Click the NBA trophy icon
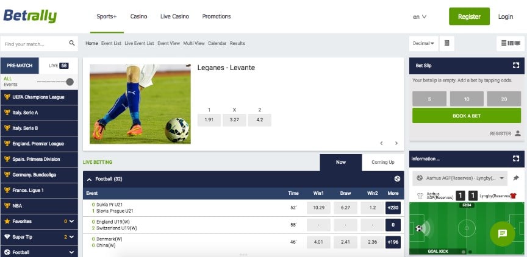 coord(7,206)
